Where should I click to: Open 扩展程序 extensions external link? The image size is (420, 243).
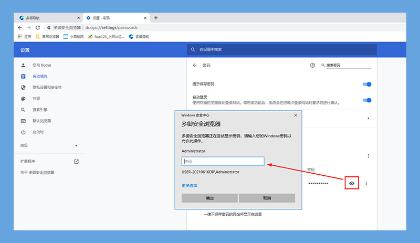tap(28, 161)
